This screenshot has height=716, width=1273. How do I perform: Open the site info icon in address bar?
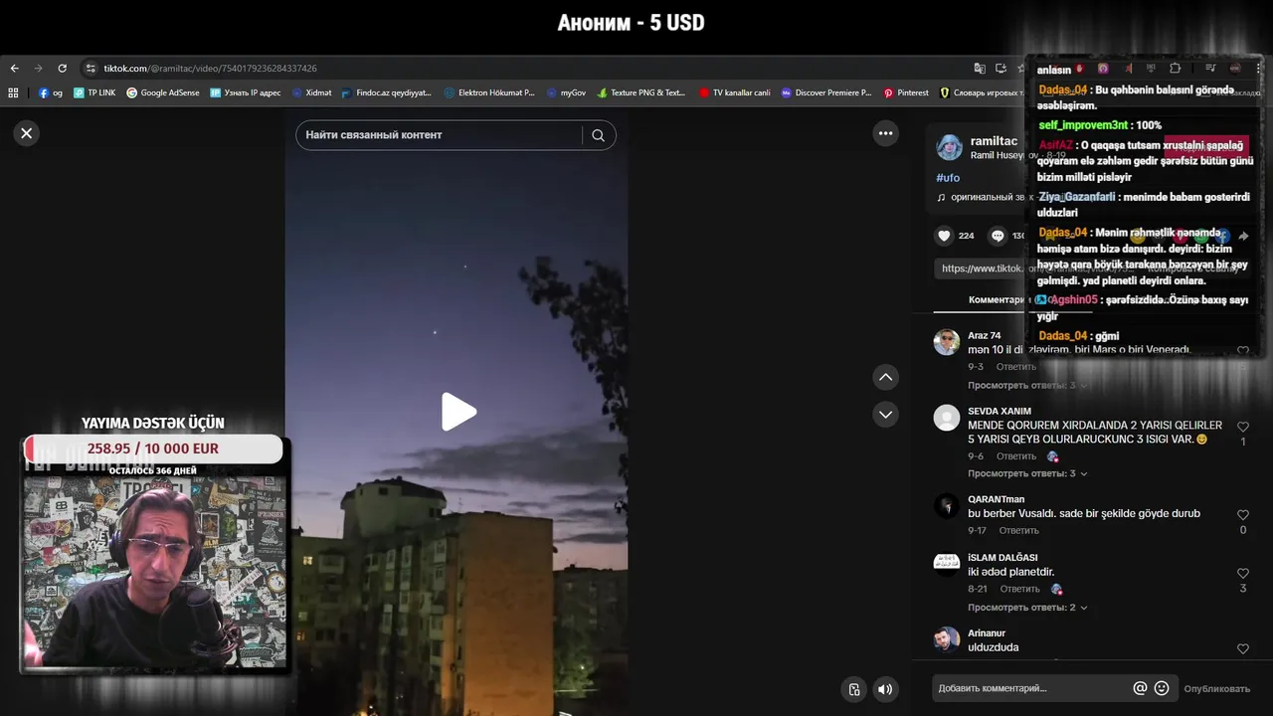91,69
